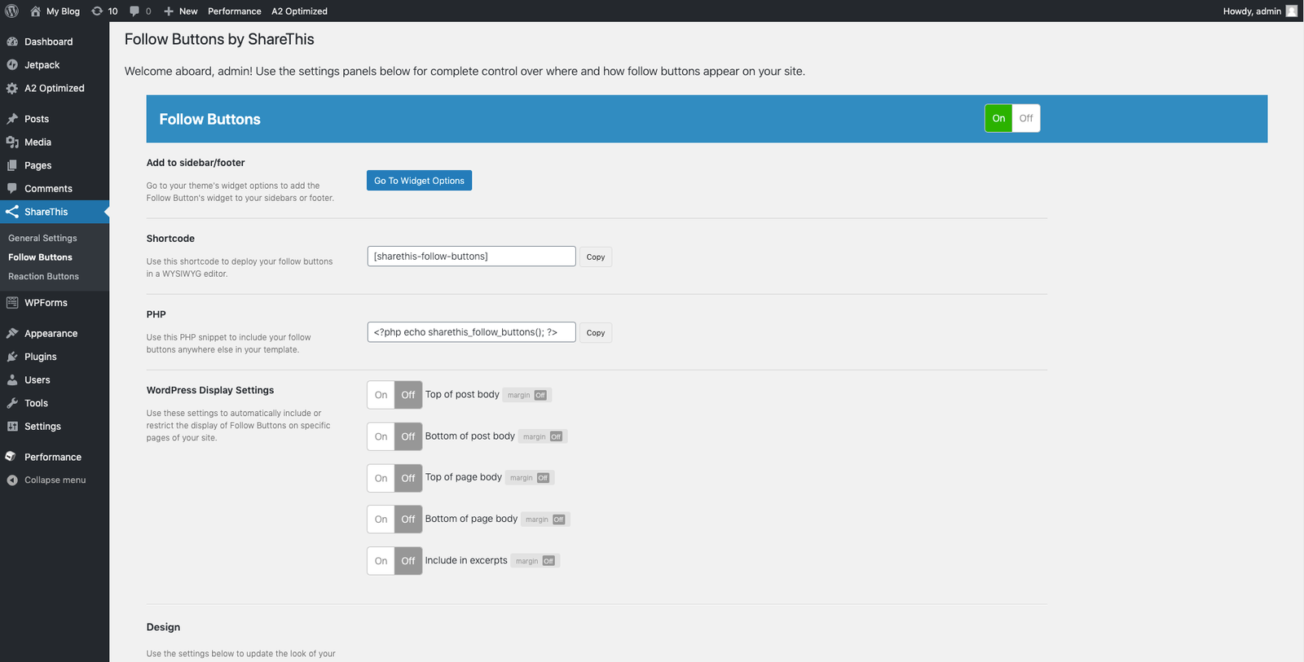Click the Users person icon

click(x=12, y=379)
